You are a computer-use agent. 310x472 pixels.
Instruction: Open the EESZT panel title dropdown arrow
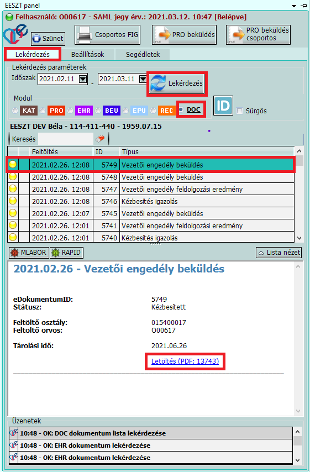click(294, 6)
